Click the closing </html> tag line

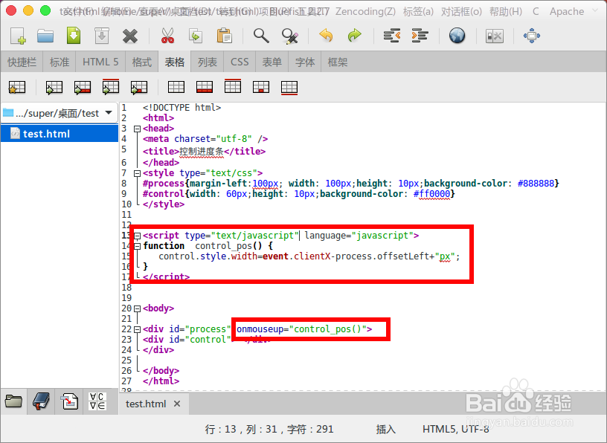161,381
